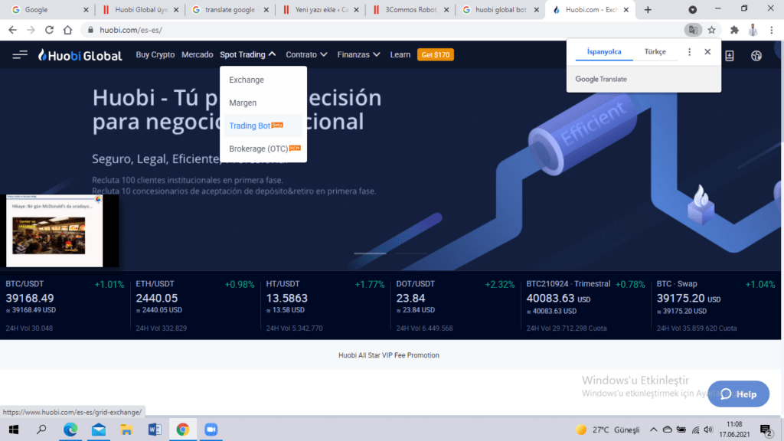Open a new browser tab
The width and height of the screenshot is (784, 441).
click(648, 9)
